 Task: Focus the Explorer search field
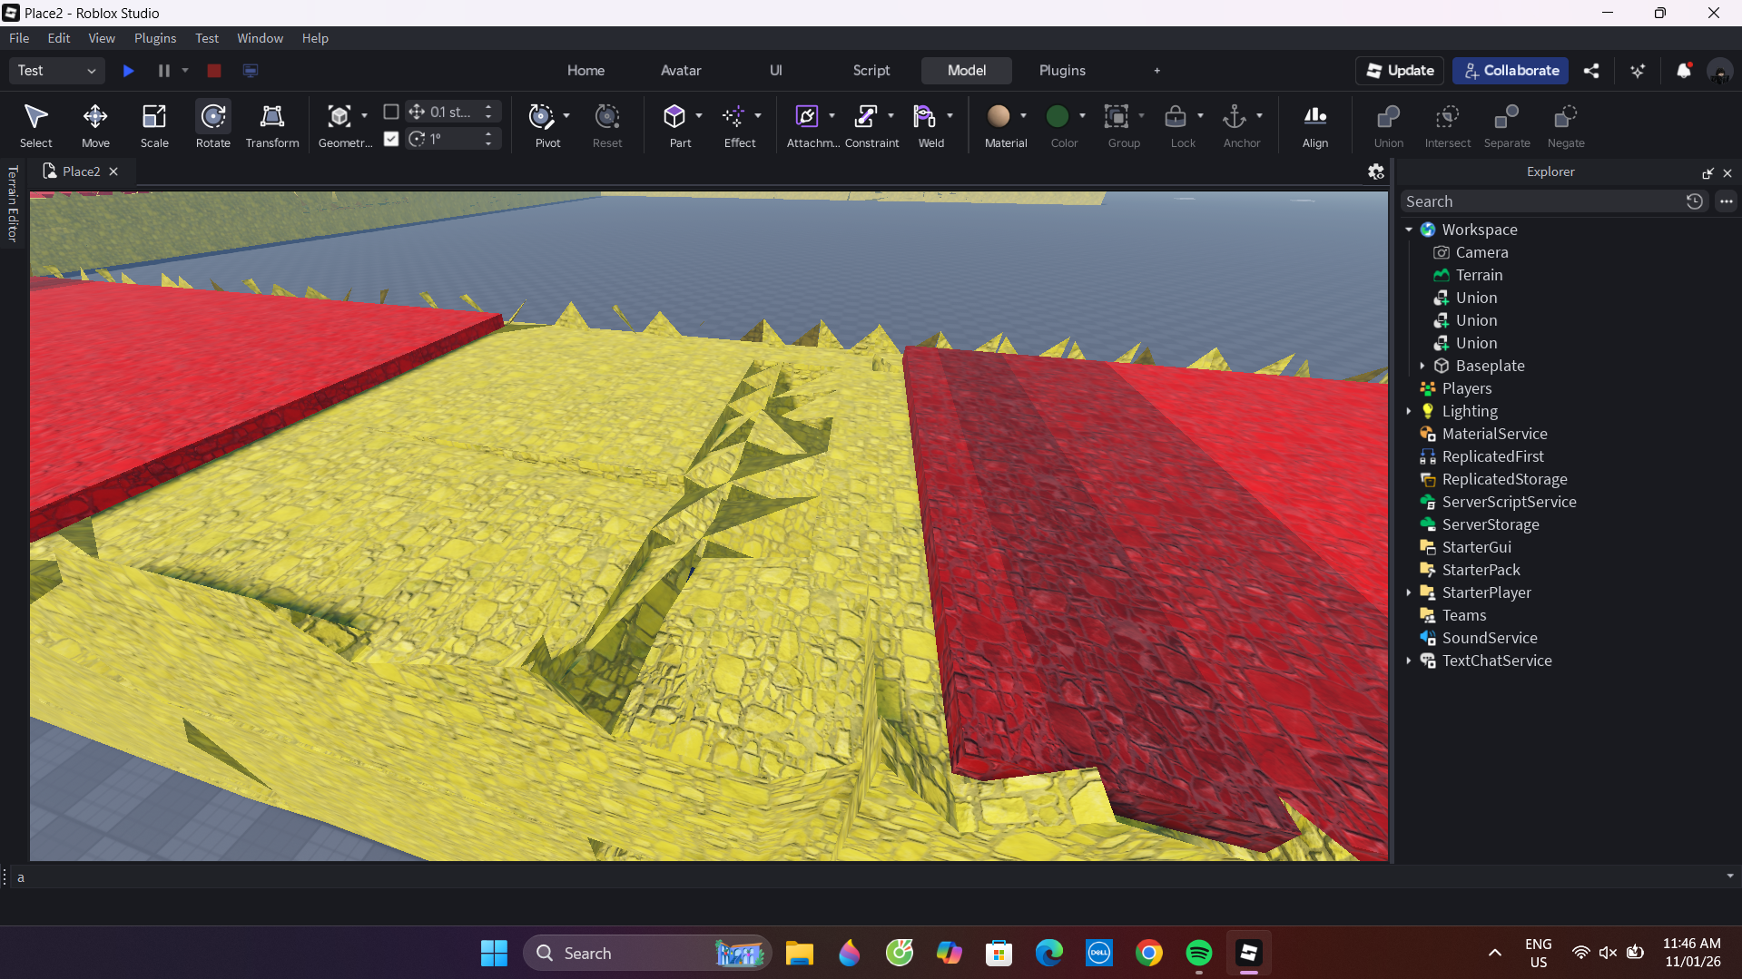pyautogui.click(x=1540, y=201)
